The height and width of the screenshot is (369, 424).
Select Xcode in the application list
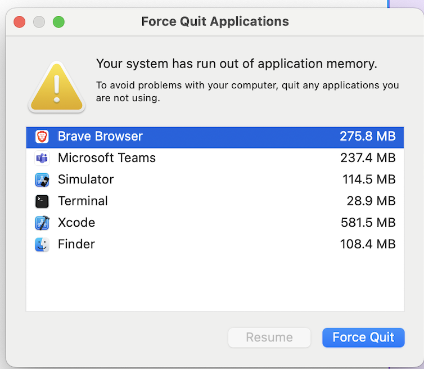[x=215, y=223]
